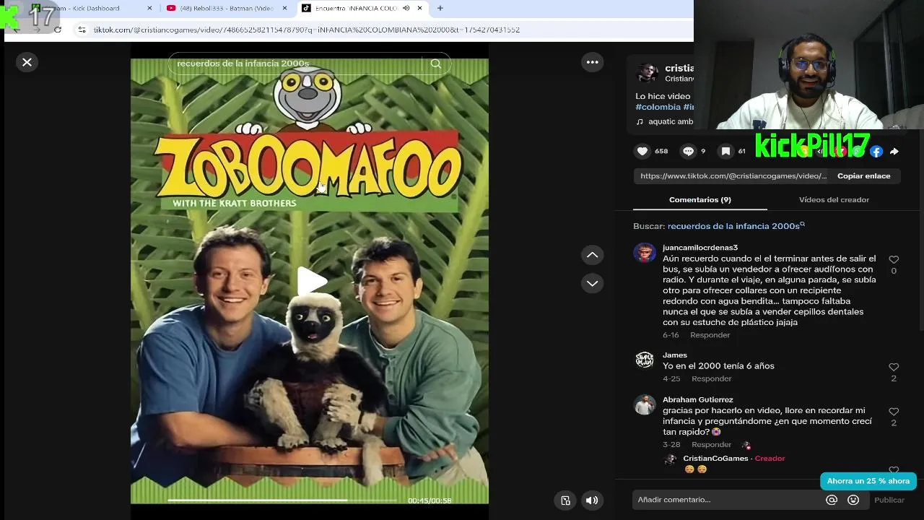
Task: Reply to James's comment
Action: point(711,379)
